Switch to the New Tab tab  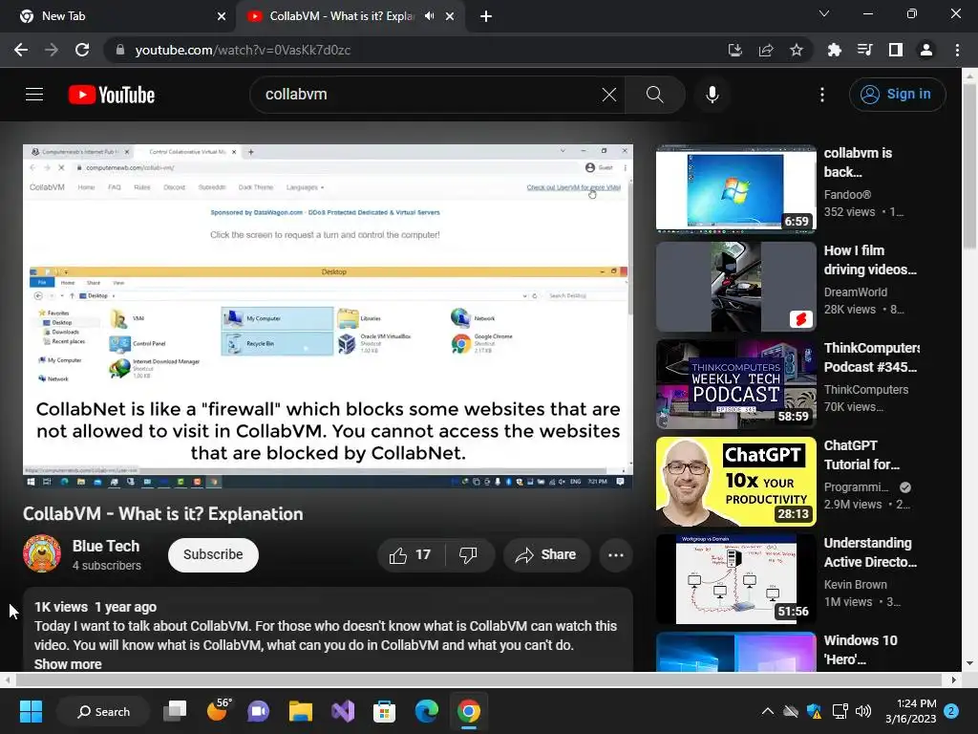(118, 16)
